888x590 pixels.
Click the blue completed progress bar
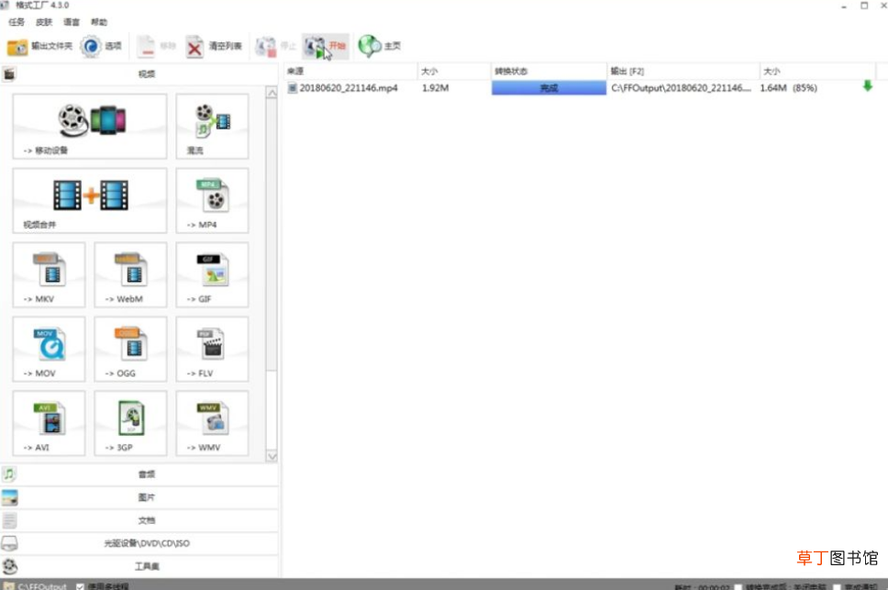point(549,88)
